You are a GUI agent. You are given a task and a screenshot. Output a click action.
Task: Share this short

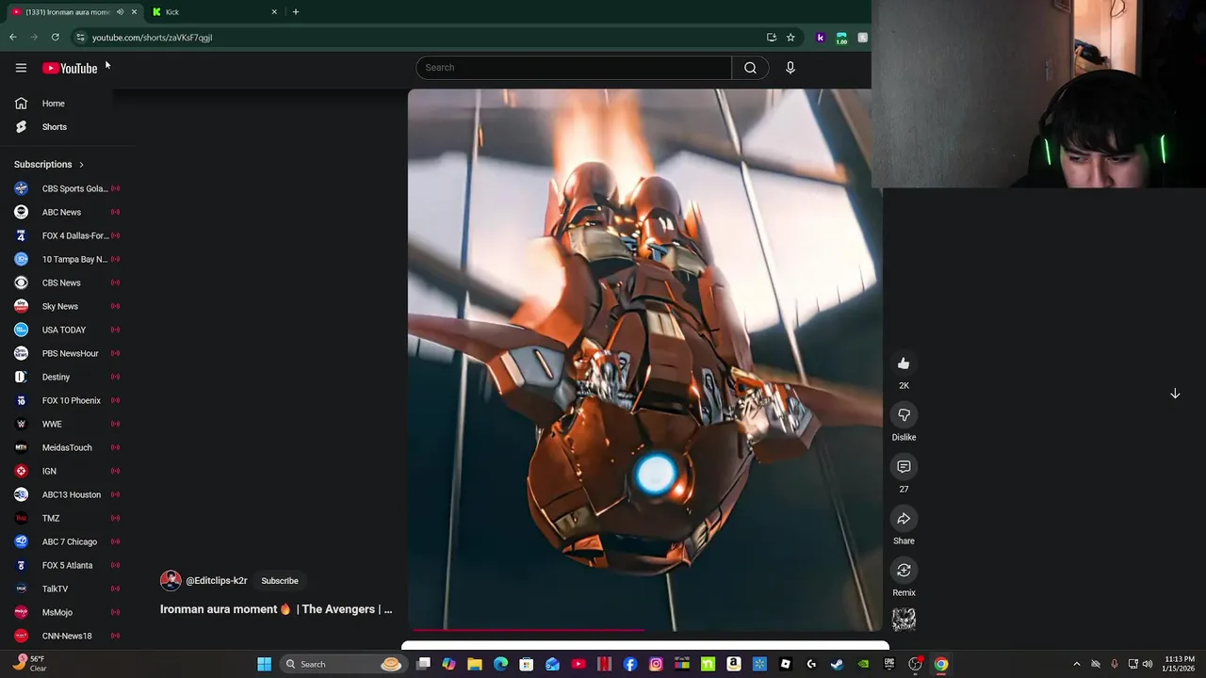click(x=904, y=519)
